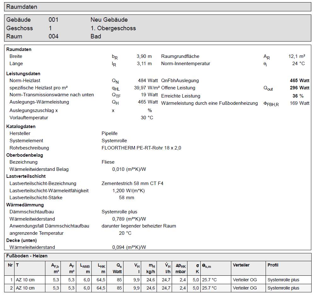Screen dimensions: 316x298
Task: Click the 'angrenzende Temperatur' label
Action: (37, 233)
